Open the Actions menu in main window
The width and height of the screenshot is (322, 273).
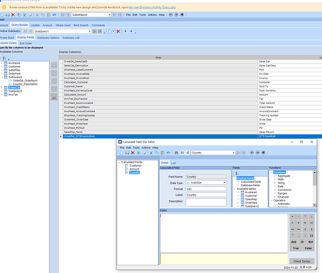tap(152, 15)
